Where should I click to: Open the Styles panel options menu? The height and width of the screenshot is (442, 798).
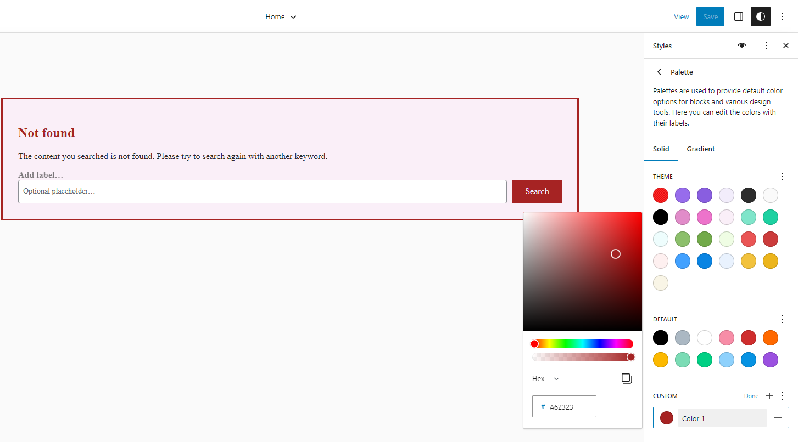pyautogui.click(x=766, y=46)
